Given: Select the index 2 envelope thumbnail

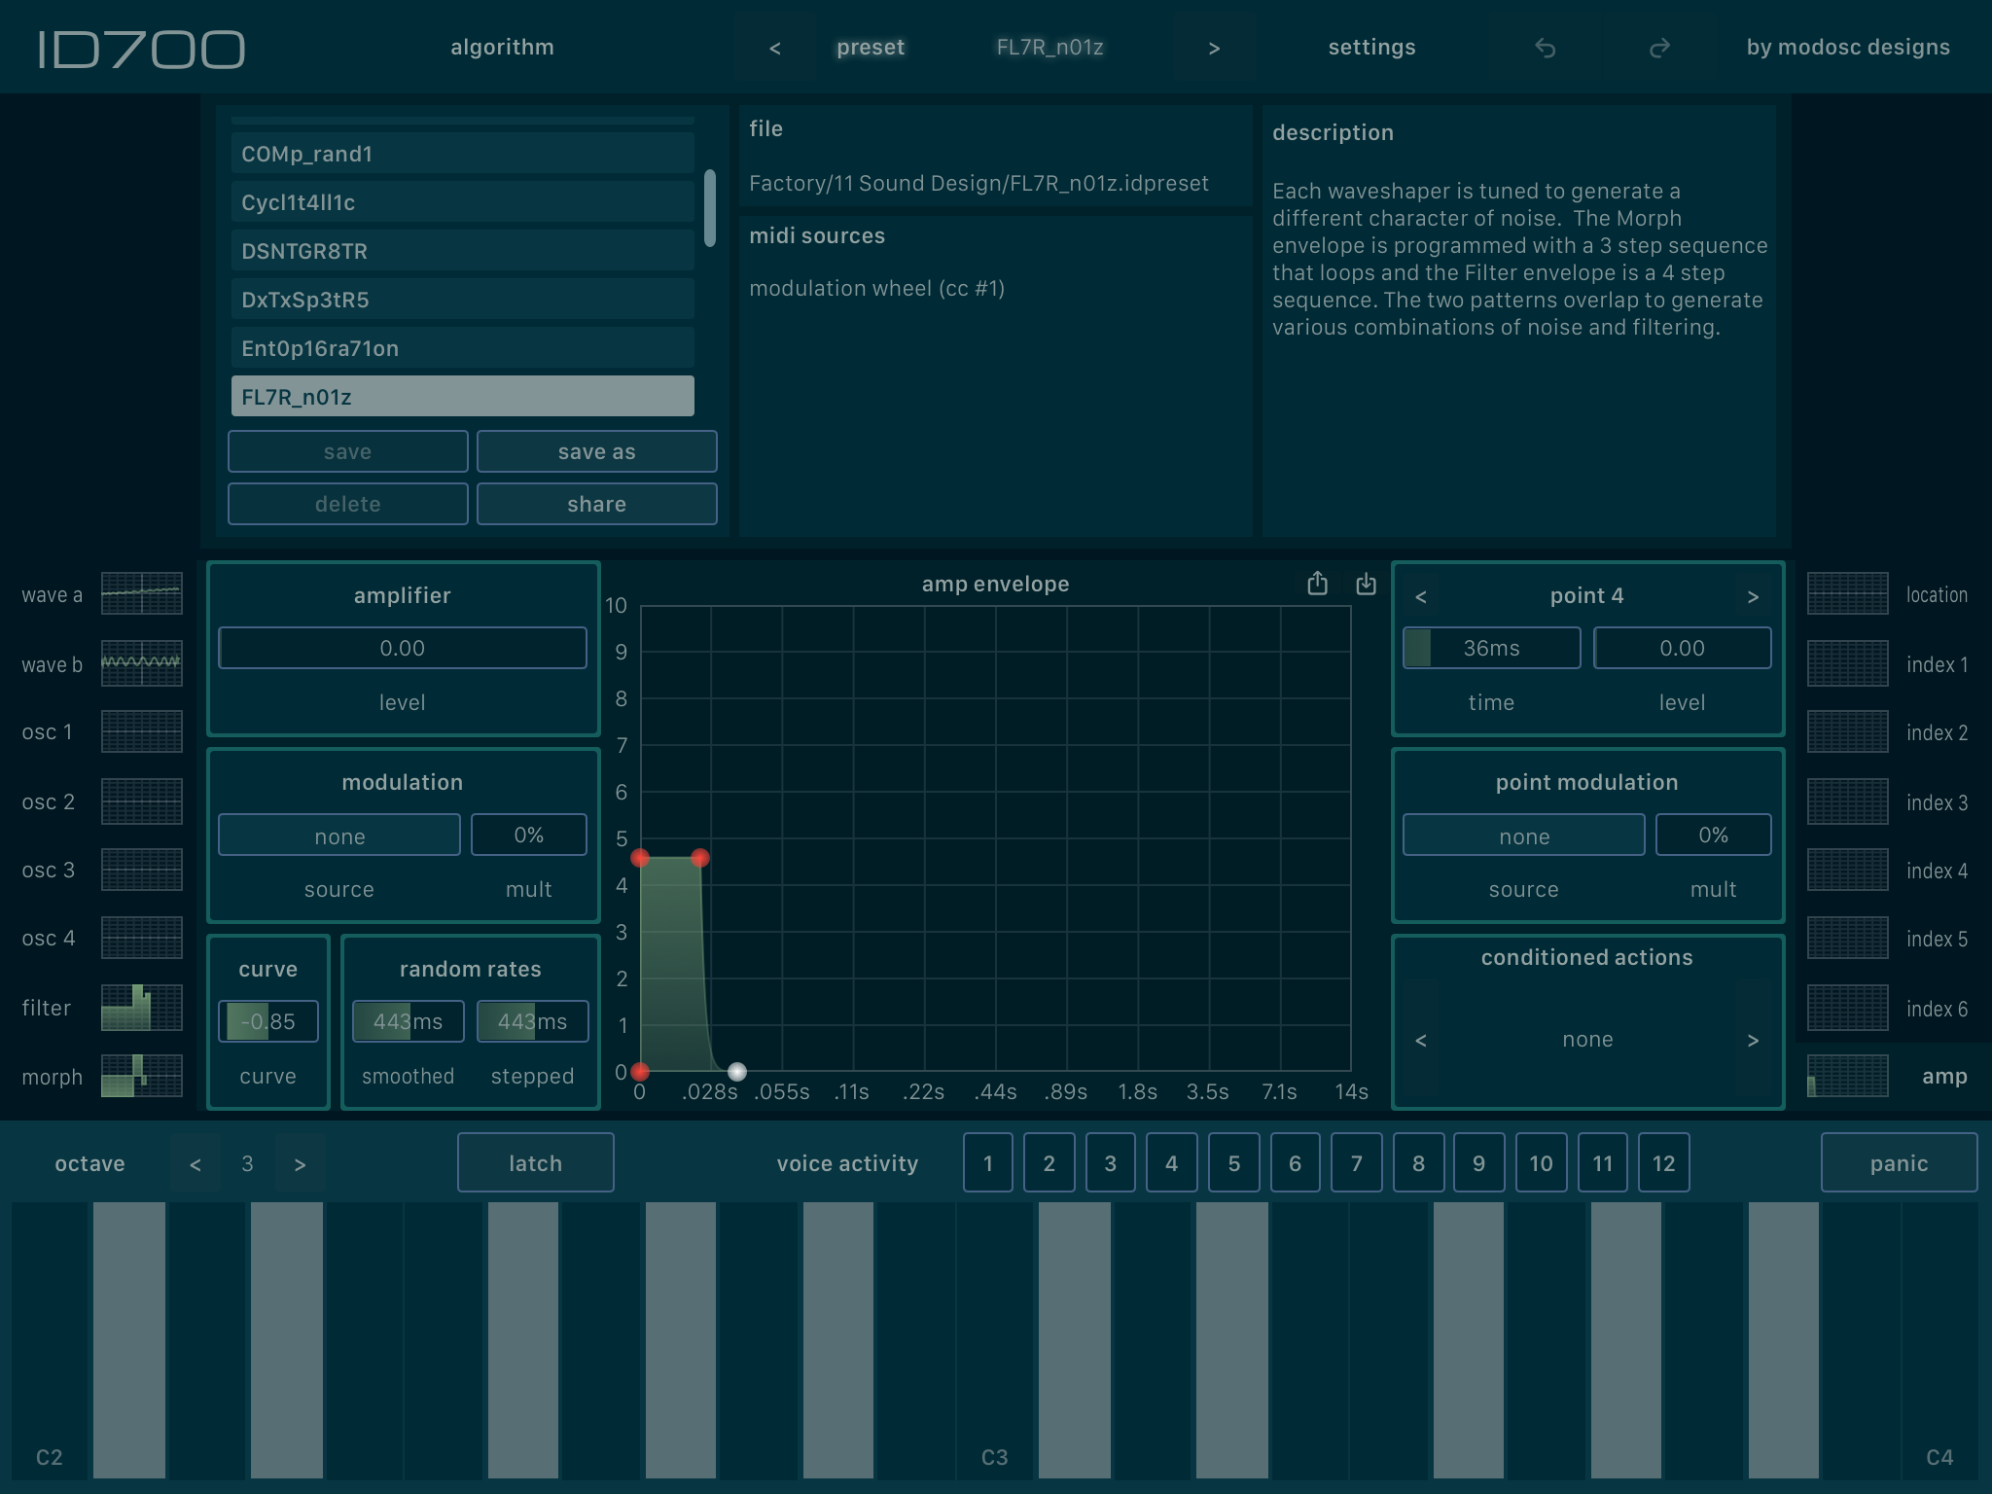Looking at the screenshot, I should 1847,731.
